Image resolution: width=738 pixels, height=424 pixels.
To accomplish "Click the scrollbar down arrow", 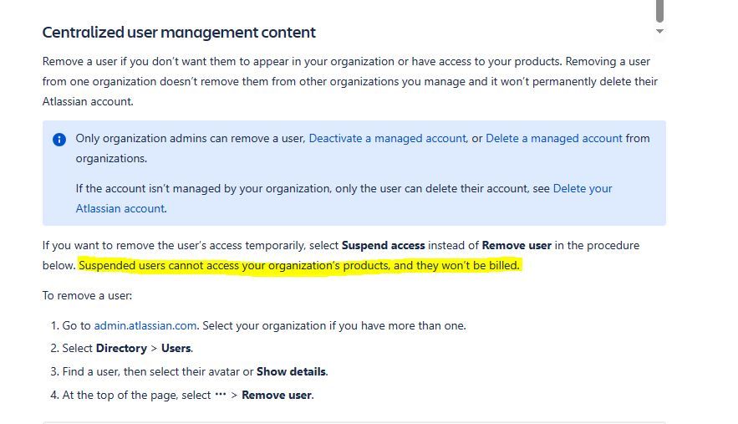I will [660, 32].
